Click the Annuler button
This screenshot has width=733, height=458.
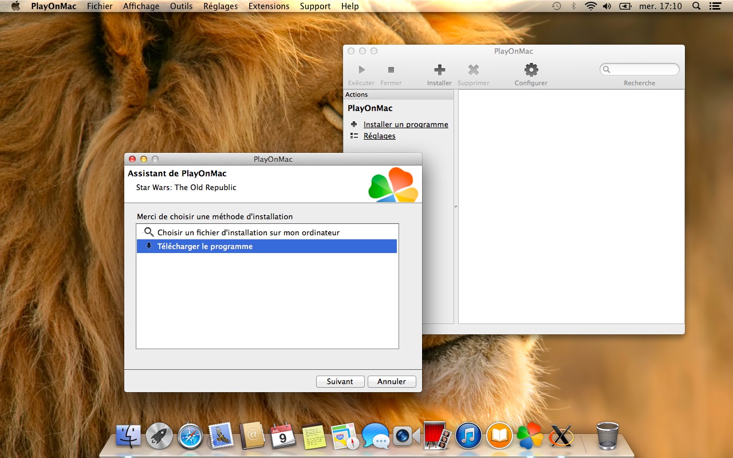click(x=392, y=381)
